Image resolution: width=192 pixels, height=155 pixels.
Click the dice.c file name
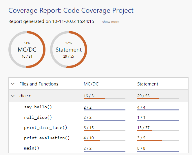[25, 96]
